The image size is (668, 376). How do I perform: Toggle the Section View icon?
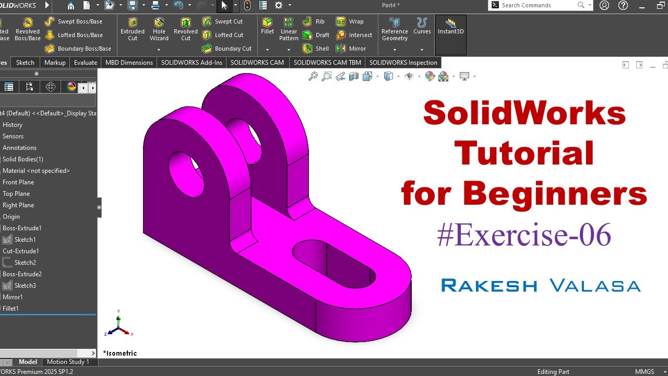[x=354, y=76]
